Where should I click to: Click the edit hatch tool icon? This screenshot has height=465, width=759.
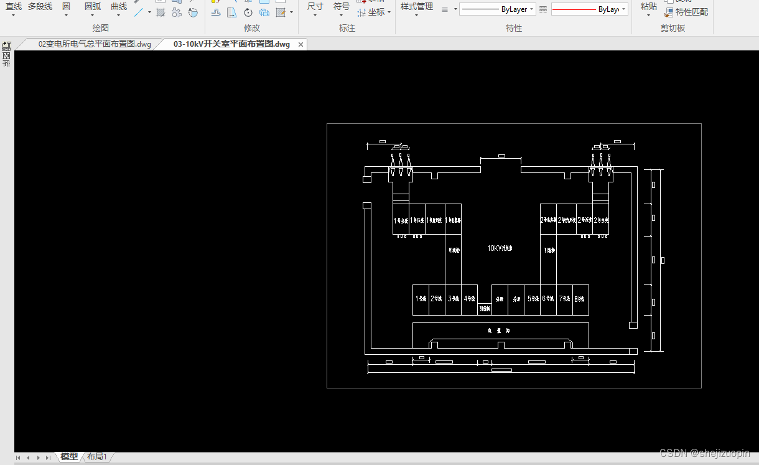point(281,12)
